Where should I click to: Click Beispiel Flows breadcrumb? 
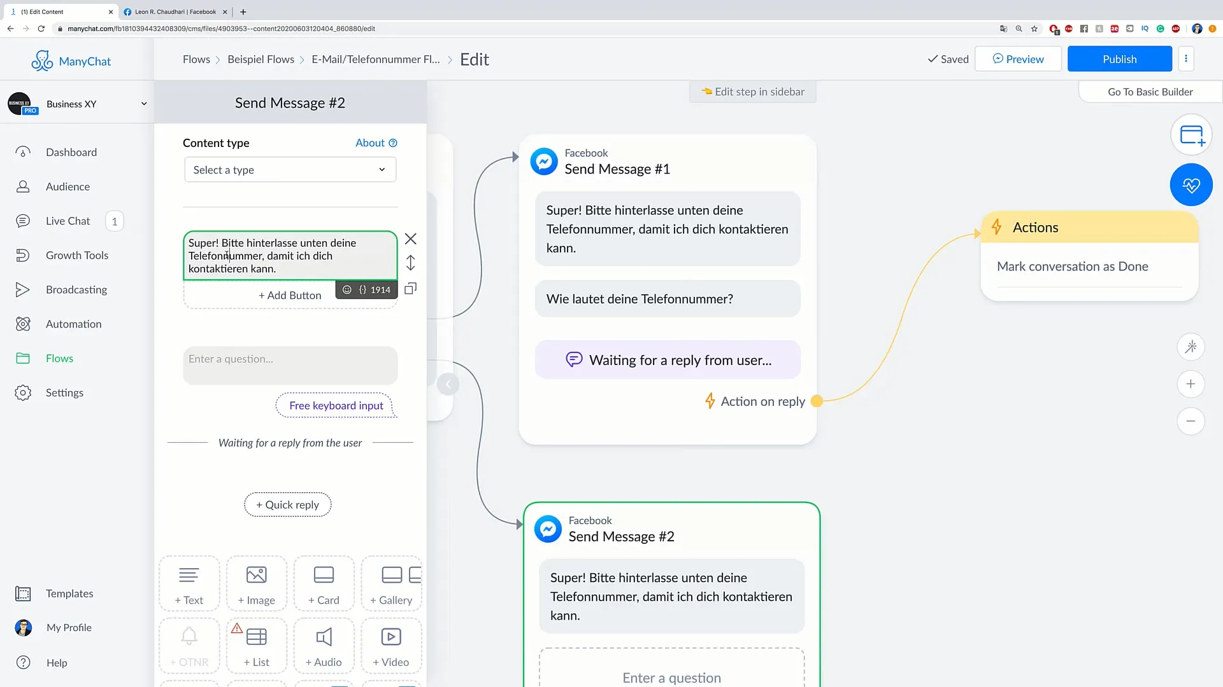click(x=261, y=59)
